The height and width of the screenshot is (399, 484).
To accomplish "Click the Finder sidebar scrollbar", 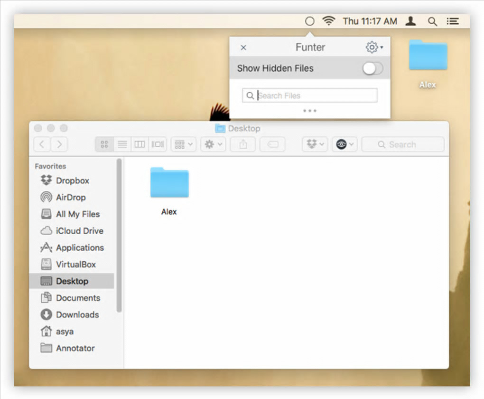I will click(x=119, y=235).
